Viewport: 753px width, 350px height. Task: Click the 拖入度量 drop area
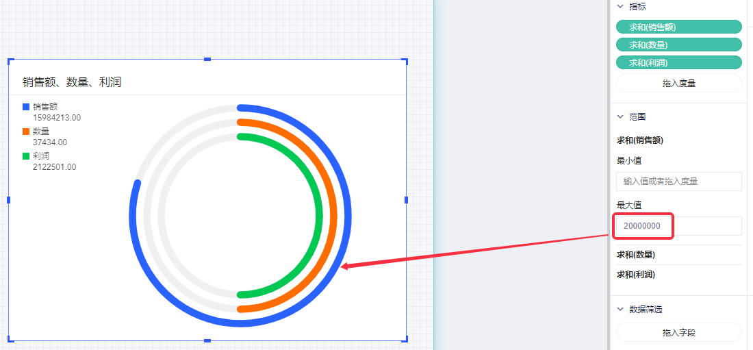678,84
